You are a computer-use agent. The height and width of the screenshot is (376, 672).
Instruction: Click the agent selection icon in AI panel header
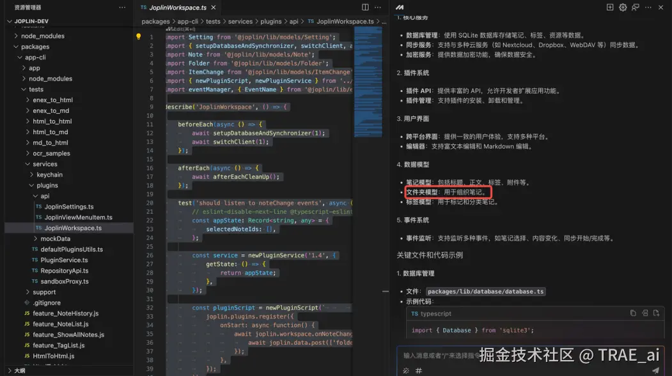click(634, 7)
